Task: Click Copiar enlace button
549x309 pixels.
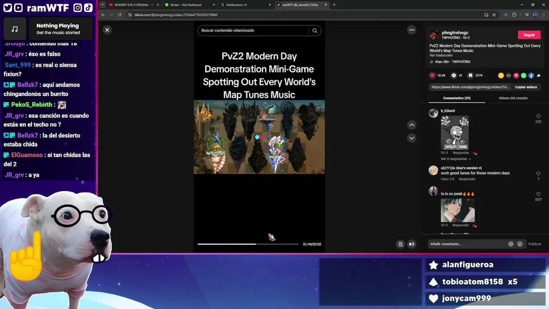Action: [526, 87]
